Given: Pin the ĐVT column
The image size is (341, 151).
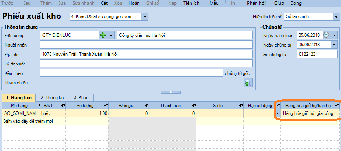Looking at the screenshot, I should point(63,106).
